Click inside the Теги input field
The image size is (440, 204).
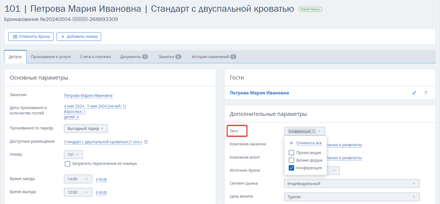tap(304, 131)
